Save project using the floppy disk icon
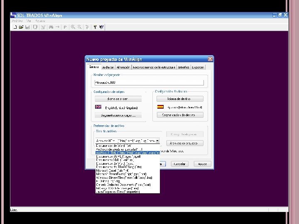 click(x=27, y=27)
